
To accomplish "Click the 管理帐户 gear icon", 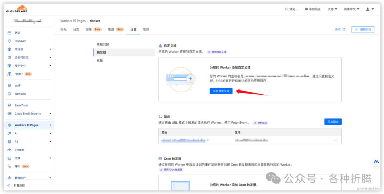I will tap(10, 178).
